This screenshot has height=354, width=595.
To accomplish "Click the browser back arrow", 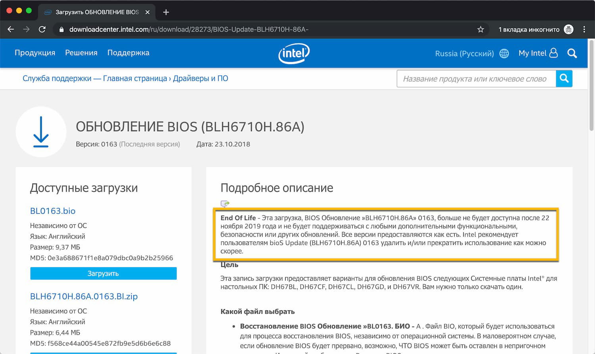I will 10,29.
